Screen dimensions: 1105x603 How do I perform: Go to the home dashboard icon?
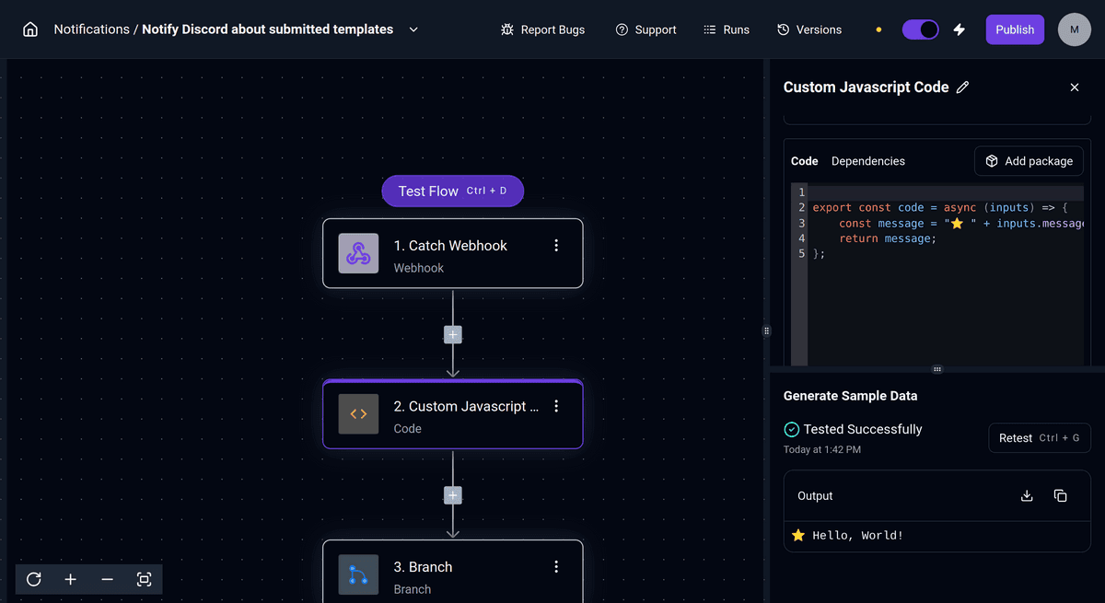click(x=30, y=29)
